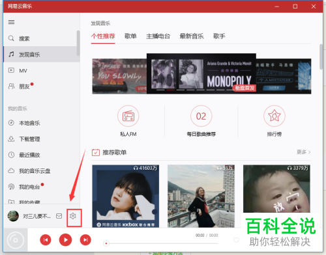Open the hamburger menu icon
Screen dimensions: 326x255
coord(11,22)
